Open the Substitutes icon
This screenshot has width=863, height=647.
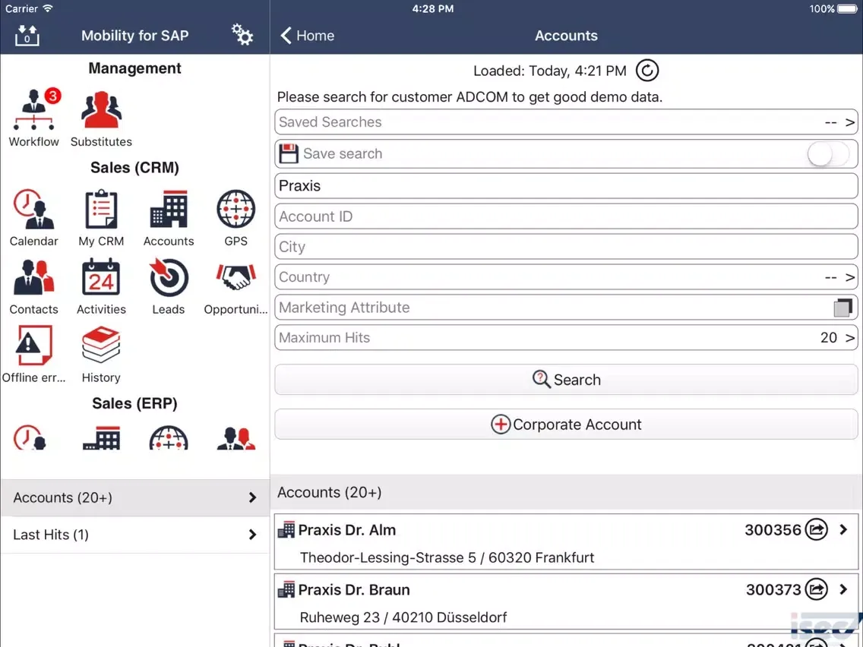[x=101, y=110]
